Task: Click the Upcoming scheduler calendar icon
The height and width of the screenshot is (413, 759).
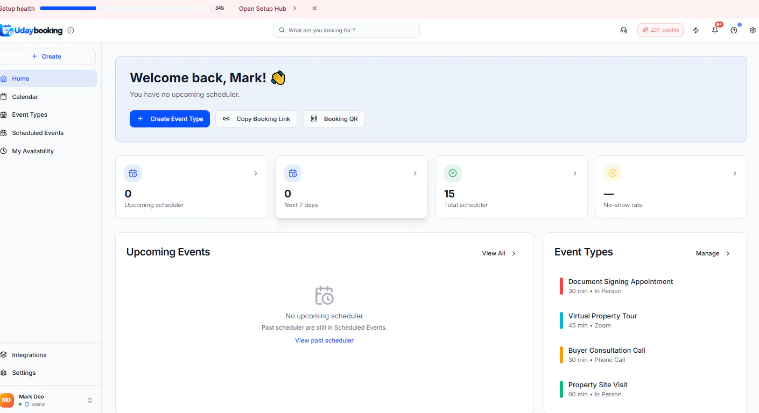Action: click(133, 173)
